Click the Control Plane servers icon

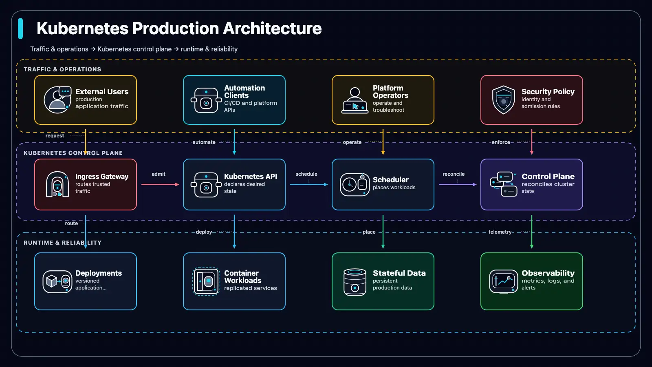[x=504, y=184]
